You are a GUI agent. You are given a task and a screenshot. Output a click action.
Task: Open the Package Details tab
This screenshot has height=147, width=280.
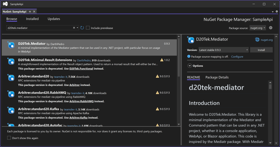pos(217,77)
